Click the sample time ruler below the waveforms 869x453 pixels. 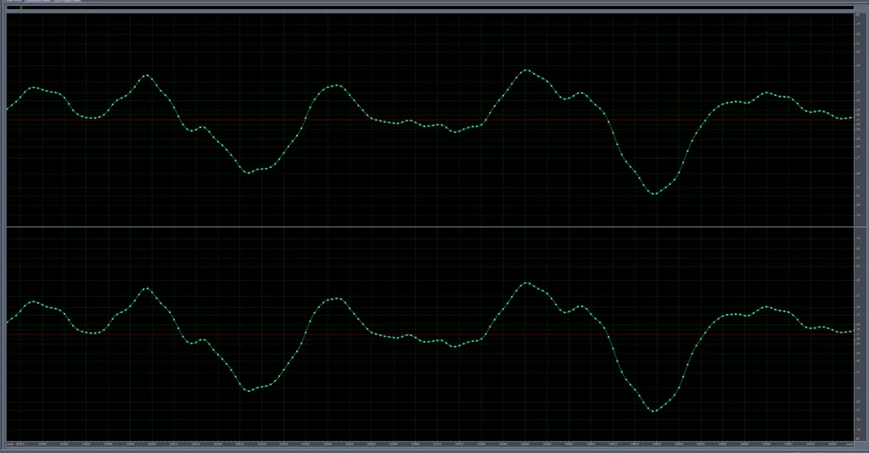pyautogui.click(x=430, y=444)
